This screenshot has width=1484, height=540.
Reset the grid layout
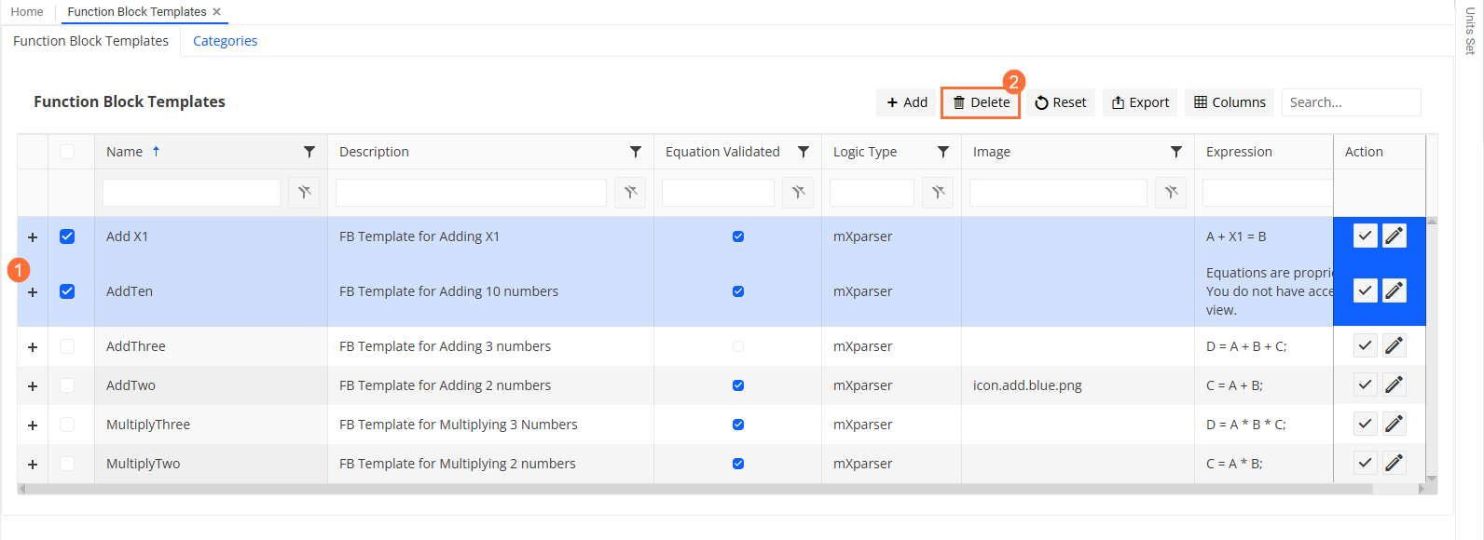point(1060,102)
